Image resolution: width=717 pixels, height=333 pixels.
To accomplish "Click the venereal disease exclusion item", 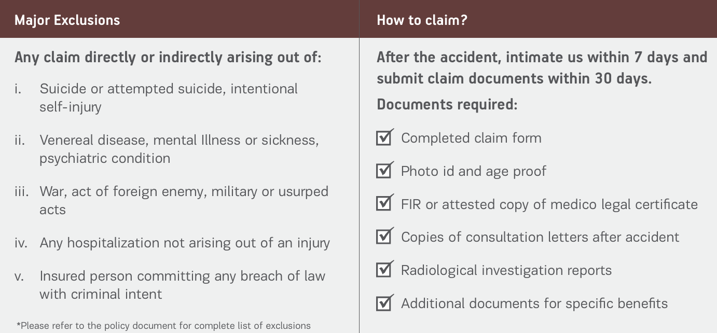I will coord(179,149).
